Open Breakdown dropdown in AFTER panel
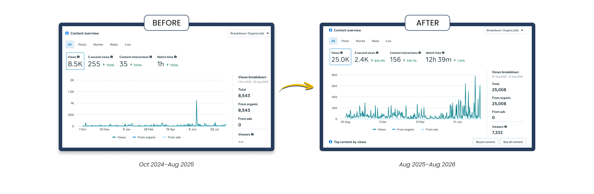 (505, 30)
